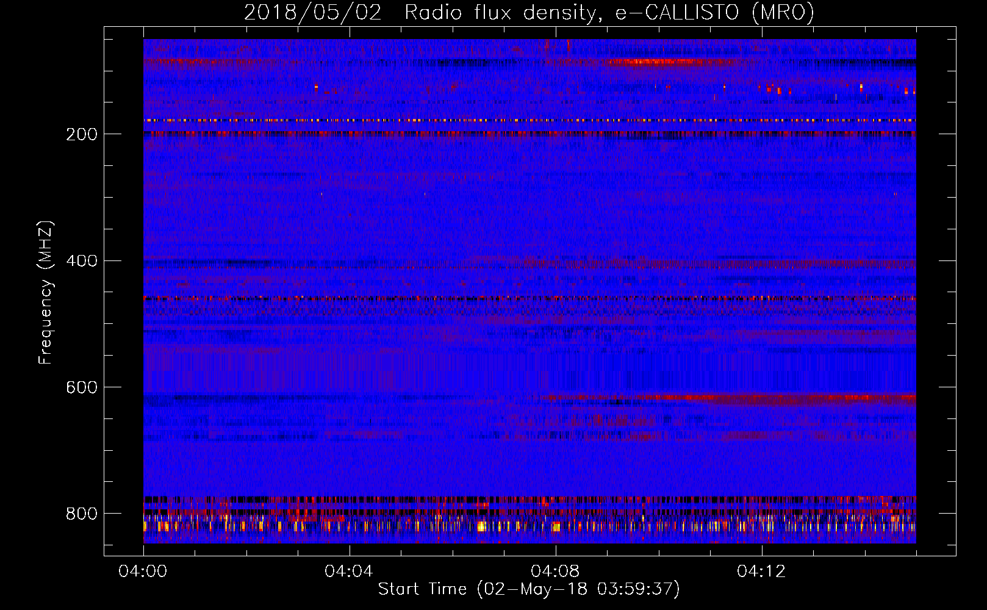987x610 pixels.
Task: Click the 04:12 time tick label
Action: pyautogui.click(x=761, y=572)
